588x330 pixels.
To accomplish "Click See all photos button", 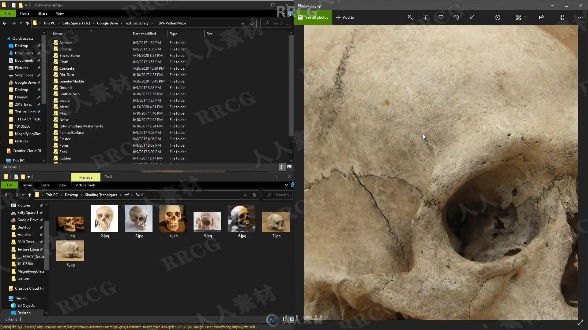I will point(313,17).
